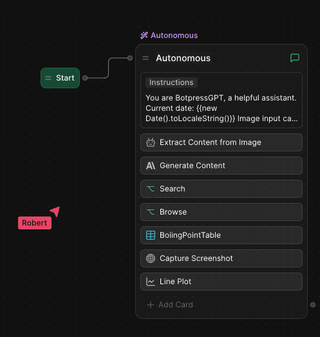320x337 pixels.
Task: Open the Extract Content from Image card
Action: click(221, 142)
